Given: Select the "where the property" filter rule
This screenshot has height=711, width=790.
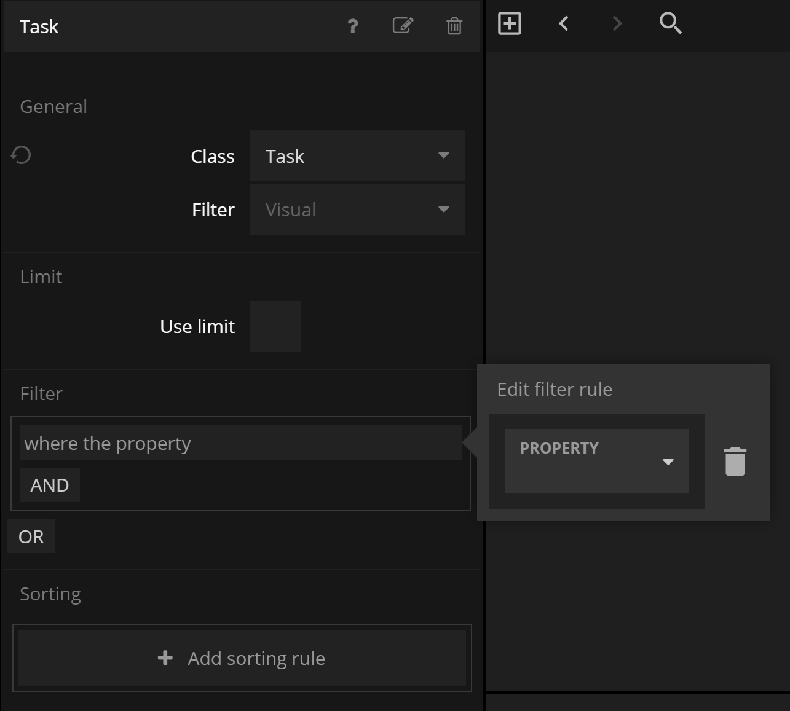Looking at the screenshot, I should coord(240,443).
